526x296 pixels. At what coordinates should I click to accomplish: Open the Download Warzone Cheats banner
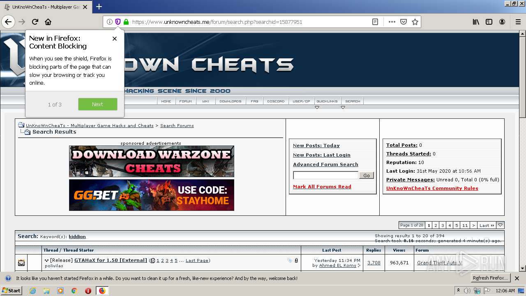pos(152,161)
